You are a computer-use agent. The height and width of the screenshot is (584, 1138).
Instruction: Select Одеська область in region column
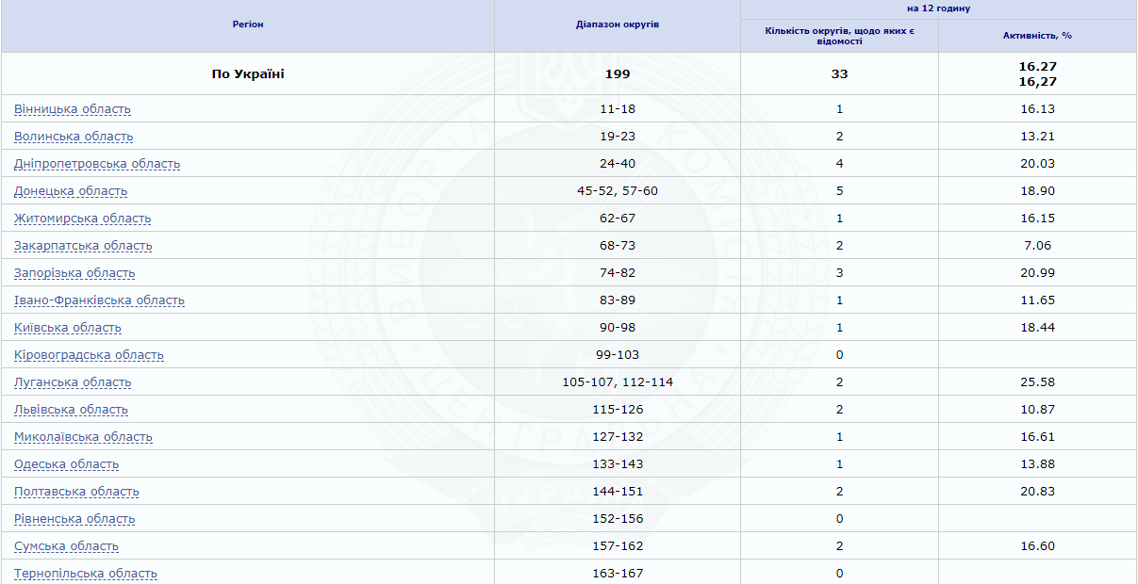tap(67, 464)
